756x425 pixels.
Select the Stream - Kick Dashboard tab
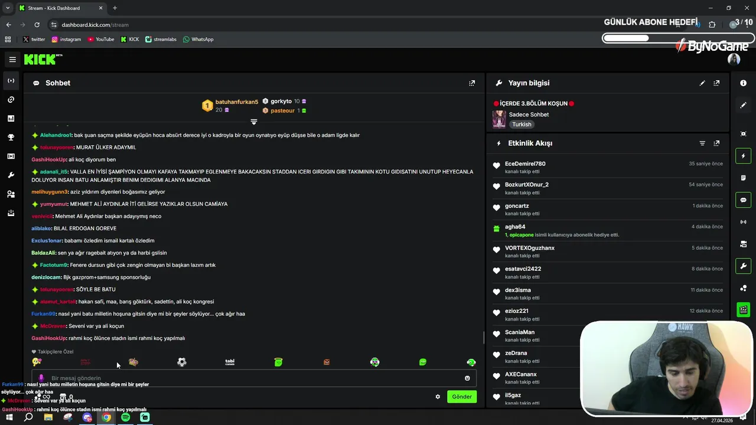point(60,8)
